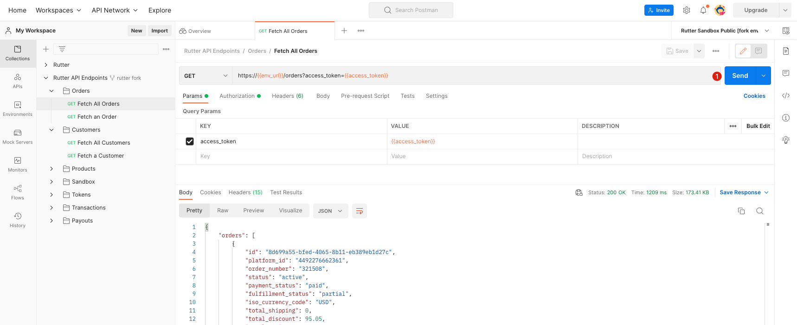Expand the Rutter collection
This screenshot has height=325, width=797.
(46, 65)
